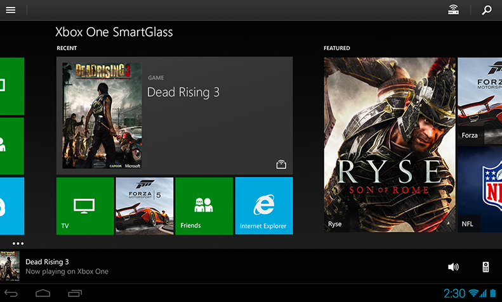Open search with magnifier icon
The image size is (502, 302).
coord(487,10)
